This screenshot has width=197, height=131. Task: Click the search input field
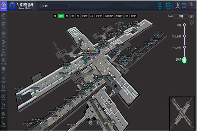[x=56, y=6]
